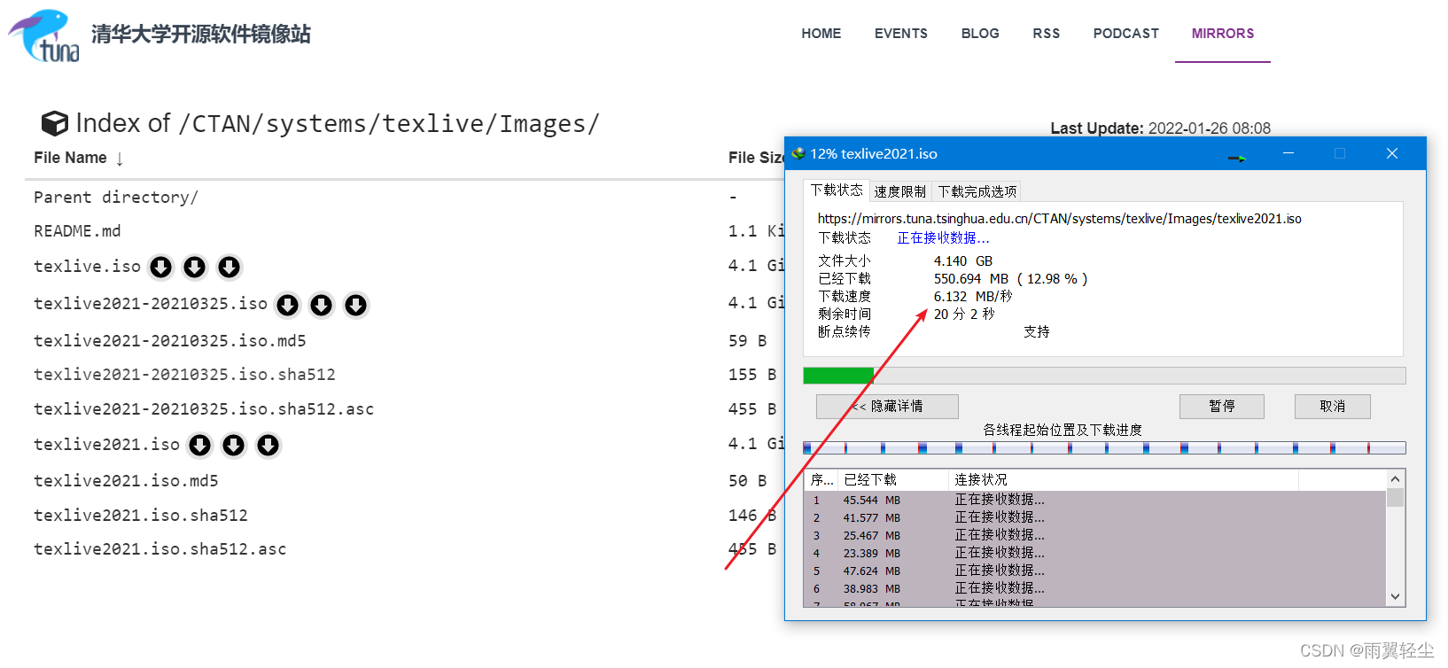Select thread row 2 with 41.577 MB
This screenshot has width=1448, height=668.
[1094, 517]
